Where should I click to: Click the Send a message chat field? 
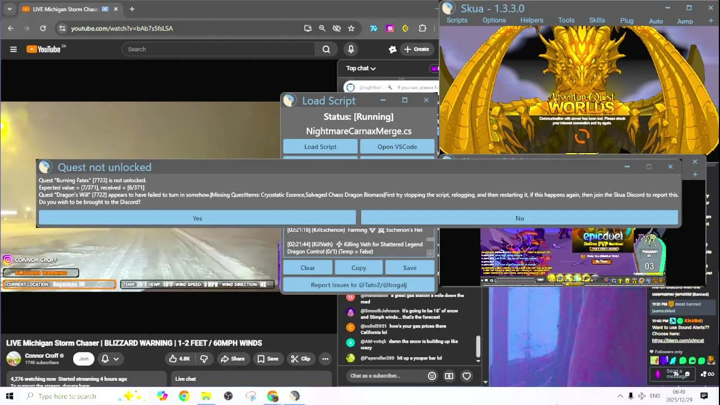tap(674, 373)
